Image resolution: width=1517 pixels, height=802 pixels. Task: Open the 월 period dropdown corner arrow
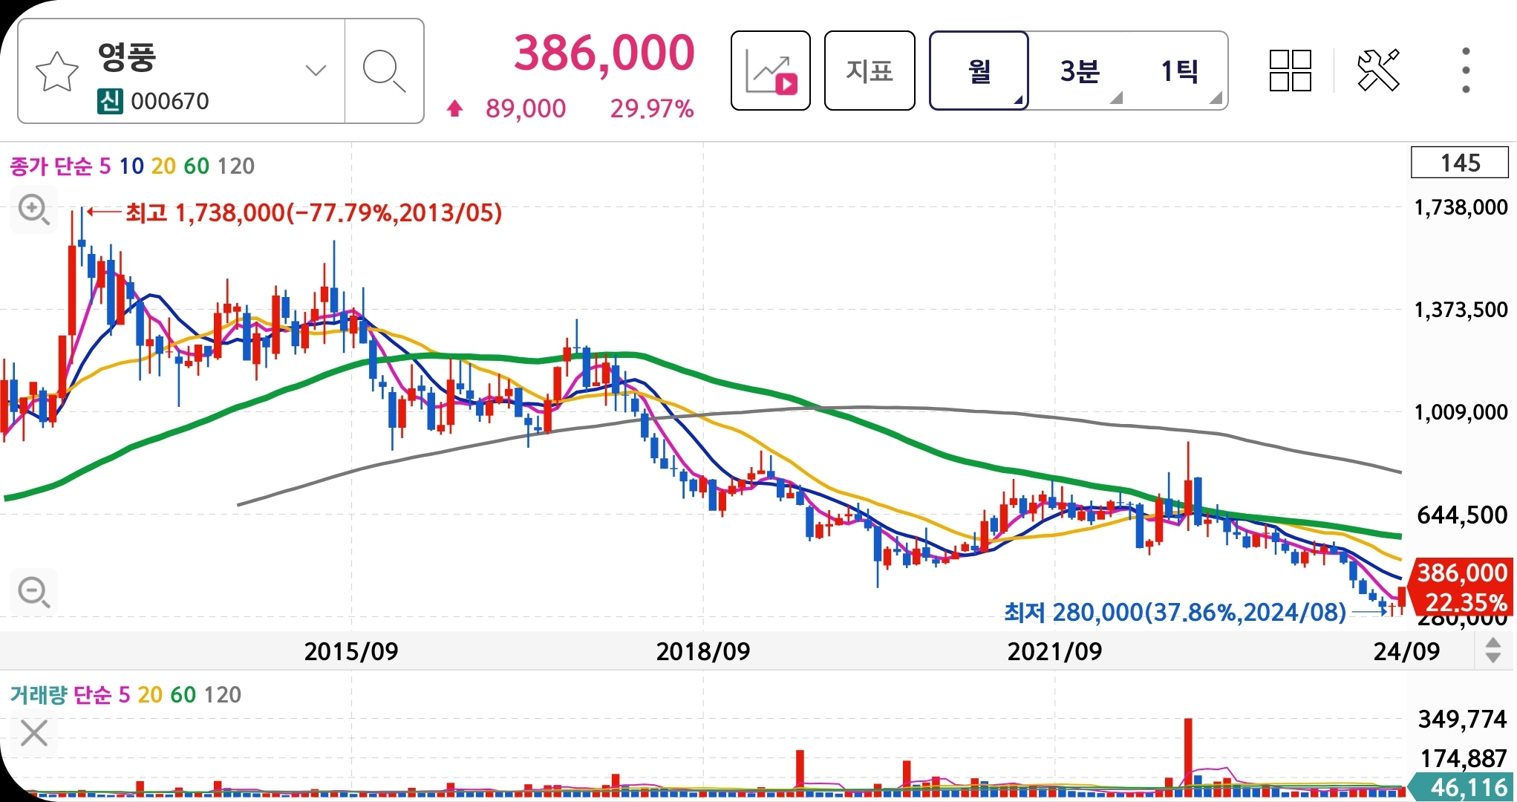pyautogui.click(x=1018, y=100)
